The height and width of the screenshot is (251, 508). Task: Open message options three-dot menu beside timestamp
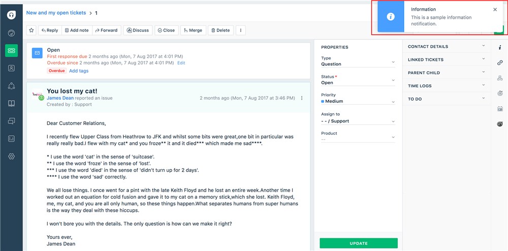(302, 98)
